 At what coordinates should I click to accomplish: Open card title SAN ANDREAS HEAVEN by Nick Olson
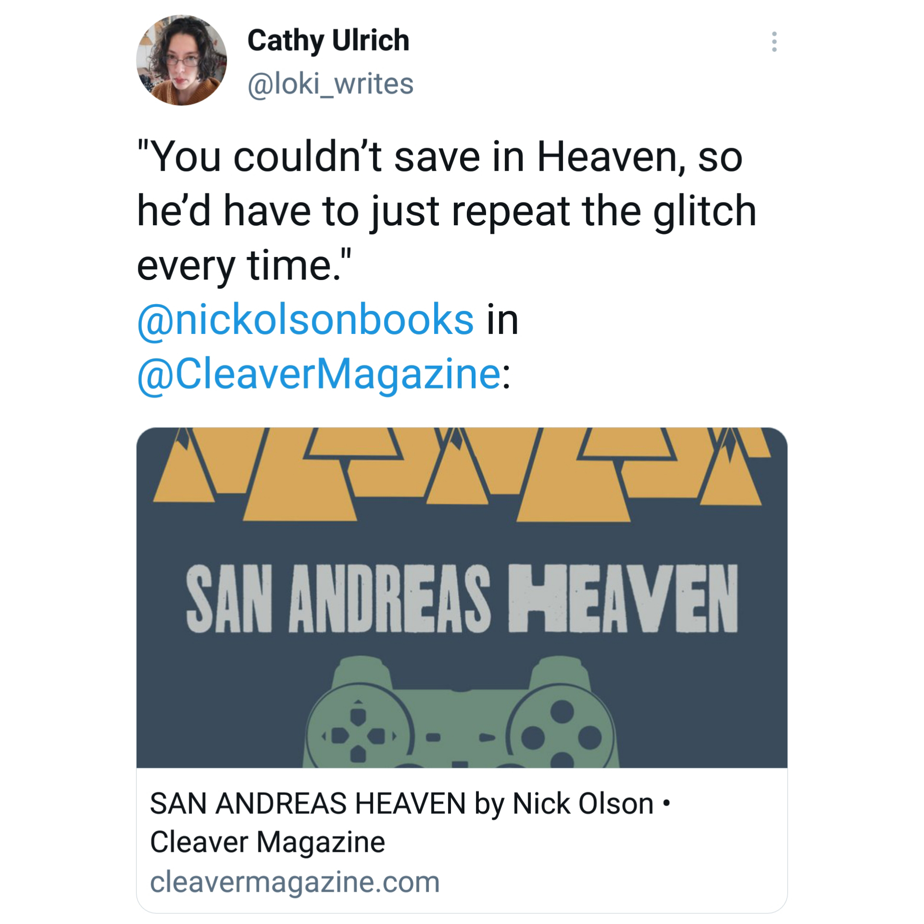click(402, 804)
